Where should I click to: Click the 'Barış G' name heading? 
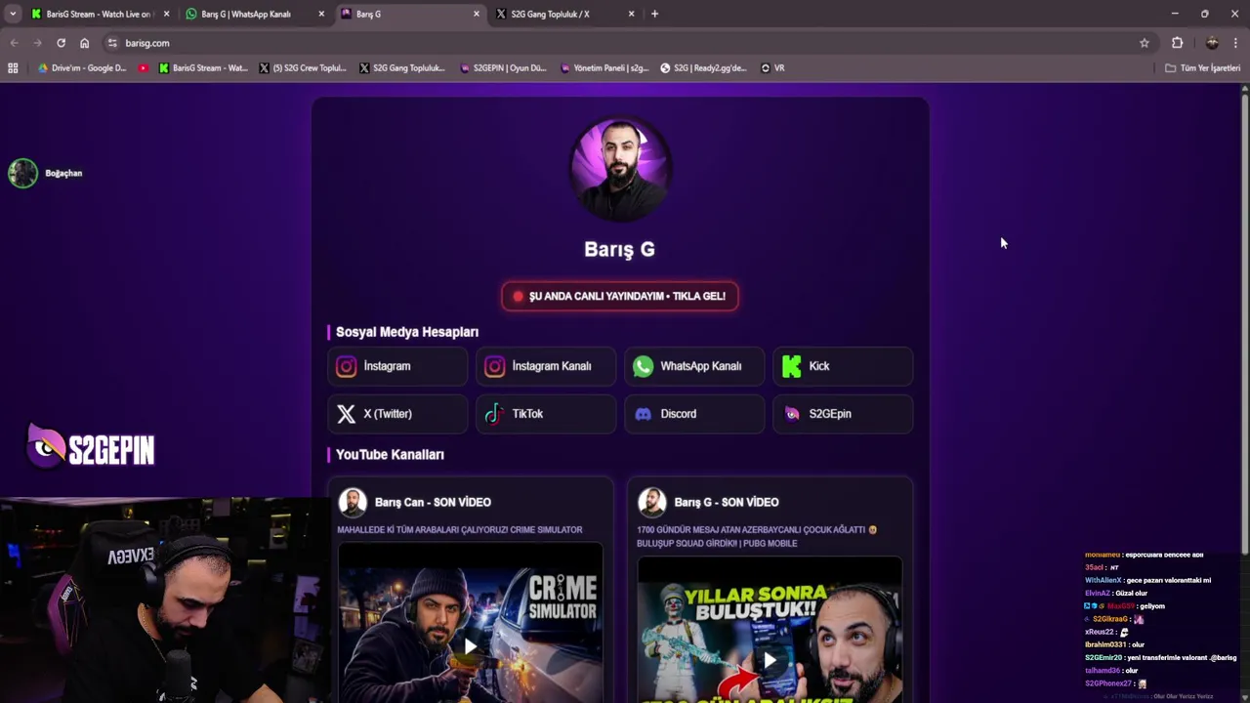pyautogui.click(x=619, y=249)
